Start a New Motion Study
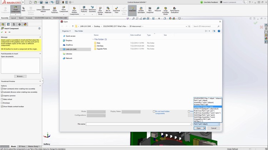Viewport: 268px width, 150px height. (100, 11)
